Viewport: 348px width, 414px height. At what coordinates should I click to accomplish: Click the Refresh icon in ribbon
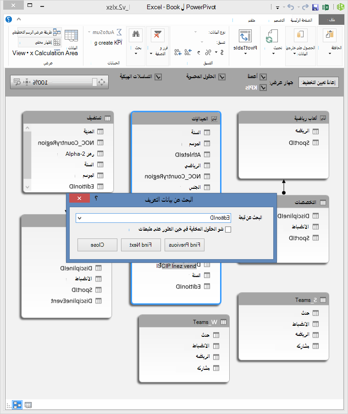tap(272, 36)
